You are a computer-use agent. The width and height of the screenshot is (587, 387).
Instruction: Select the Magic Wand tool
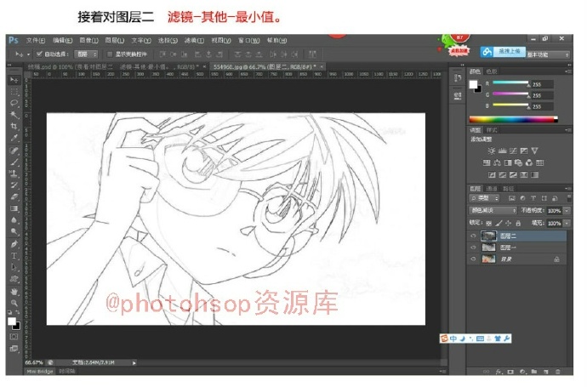click(14, 115)
